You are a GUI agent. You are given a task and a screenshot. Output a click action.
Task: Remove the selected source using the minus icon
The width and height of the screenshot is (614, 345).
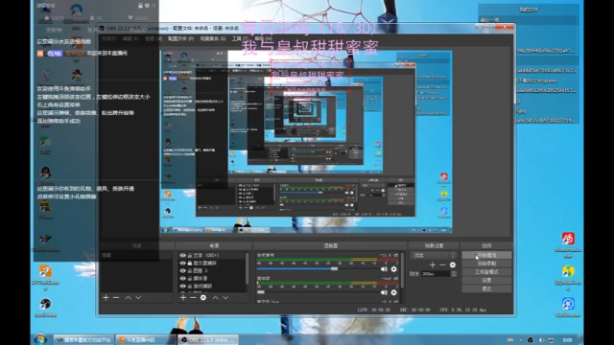[193, 298]
